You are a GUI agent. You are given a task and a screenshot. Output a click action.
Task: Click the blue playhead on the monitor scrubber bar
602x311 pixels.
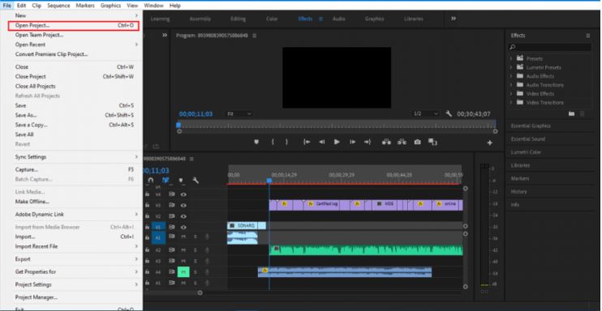[178, 125]
